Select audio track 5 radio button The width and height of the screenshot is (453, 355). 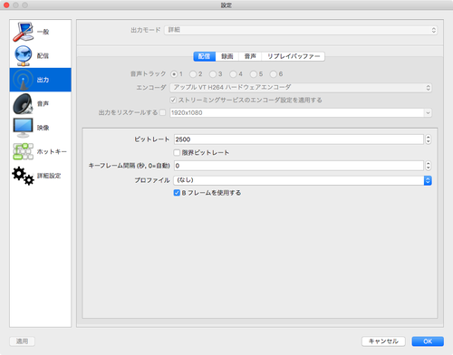pyautogui.click(x=254, y=74)
